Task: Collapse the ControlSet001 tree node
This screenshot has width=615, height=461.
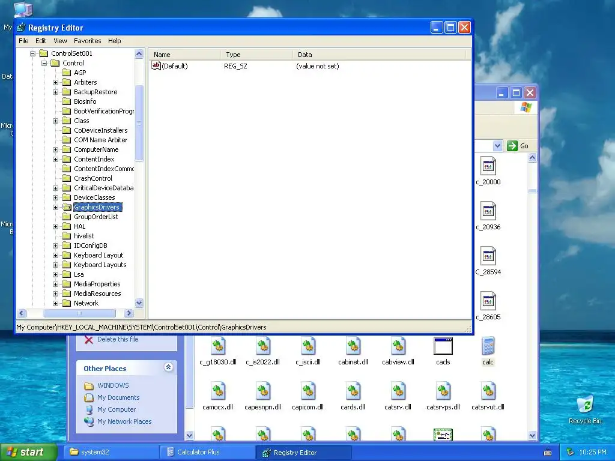Action: 33,53
